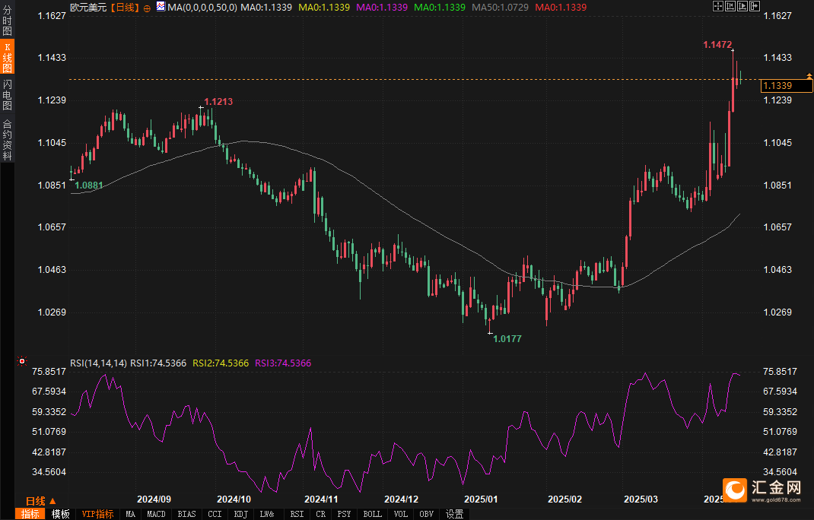Screen dimensions: 814x520
Task: Click the 2024/10 date axis label
Action: click(234, 499)
